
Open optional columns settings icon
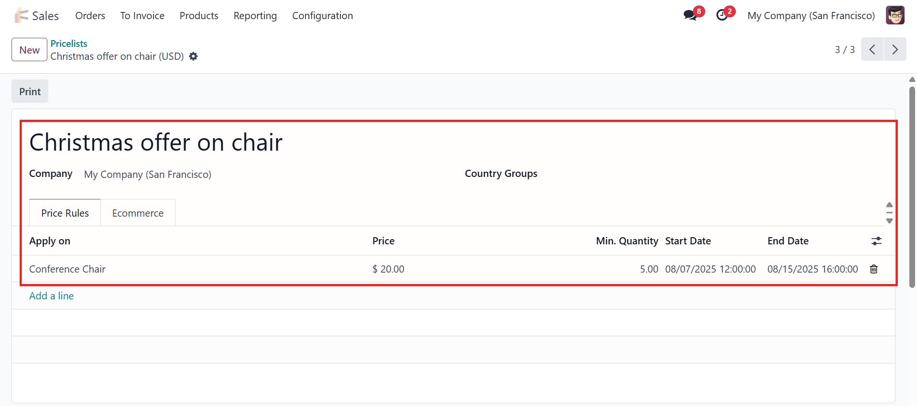coord(876,241)
